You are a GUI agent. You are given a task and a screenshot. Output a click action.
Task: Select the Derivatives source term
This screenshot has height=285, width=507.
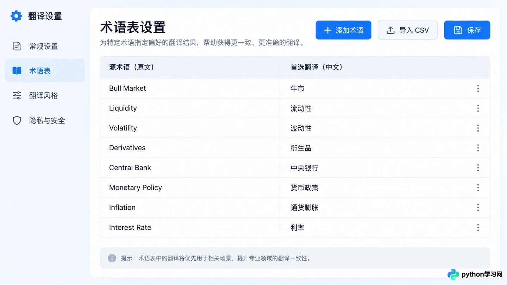tap(127, 148)
